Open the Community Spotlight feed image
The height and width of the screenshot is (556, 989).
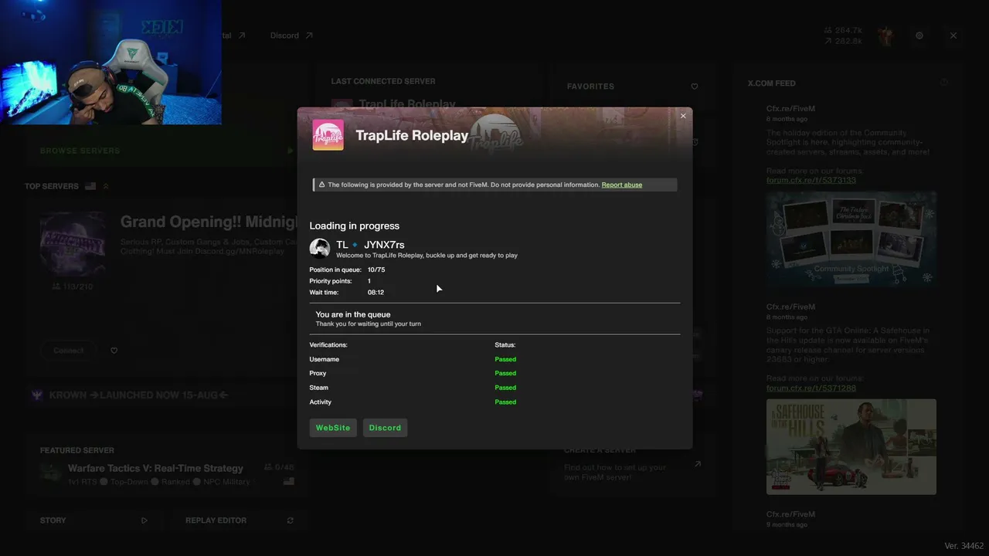pos(851,239)
